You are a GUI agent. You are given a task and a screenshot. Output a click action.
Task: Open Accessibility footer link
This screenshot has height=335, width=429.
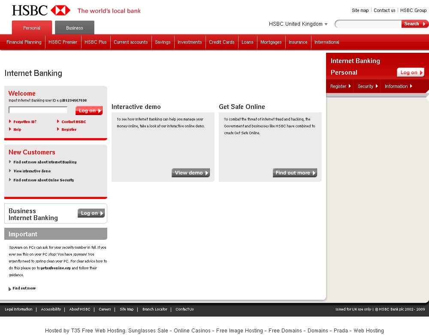[51, 309]
